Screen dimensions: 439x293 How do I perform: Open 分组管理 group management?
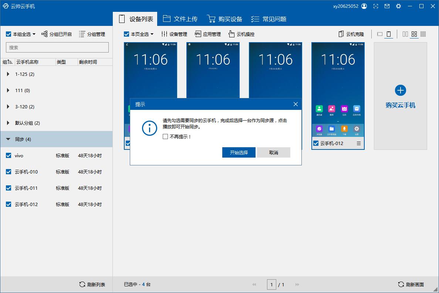point(92,34)
